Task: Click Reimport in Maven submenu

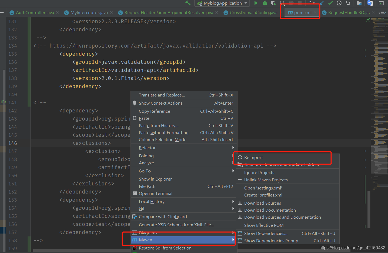Action: (288, 158)
